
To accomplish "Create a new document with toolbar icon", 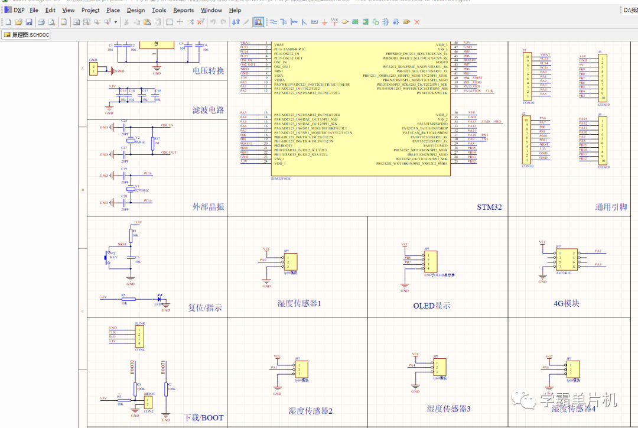I will point(8,22).
